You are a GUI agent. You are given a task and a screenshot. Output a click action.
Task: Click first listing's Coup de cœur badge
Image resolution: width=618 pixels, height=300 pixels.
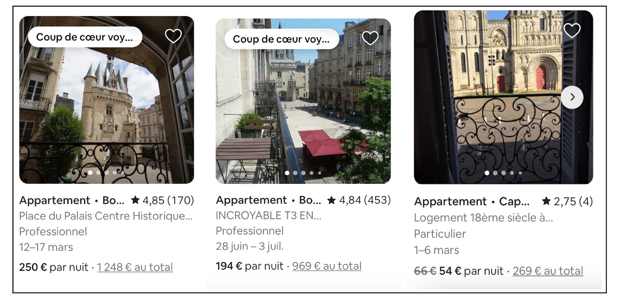(85, 37)
